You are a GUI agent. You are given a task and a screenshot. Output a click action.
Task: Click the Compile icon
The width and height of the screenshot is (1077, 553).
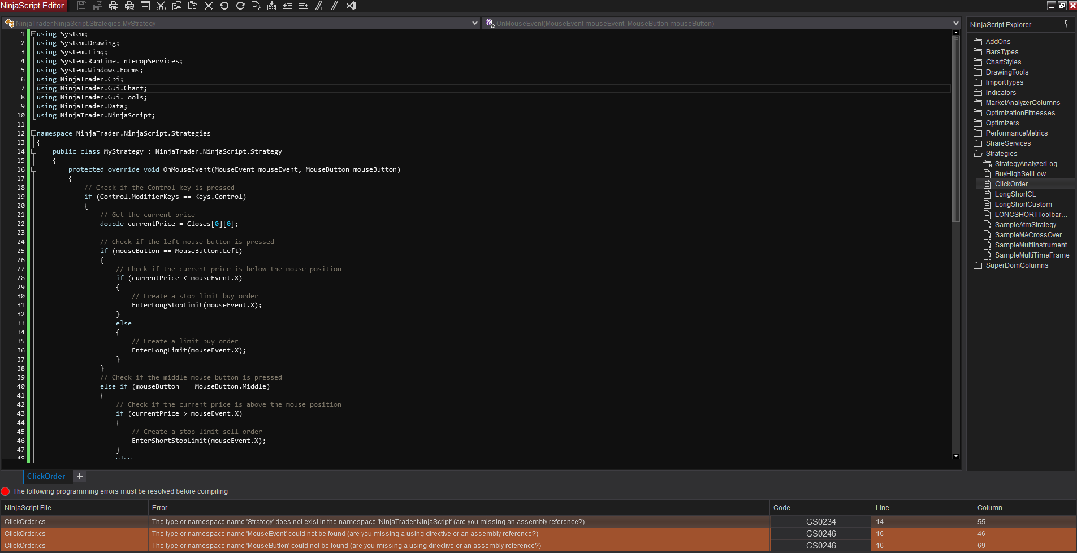(272, 6)
